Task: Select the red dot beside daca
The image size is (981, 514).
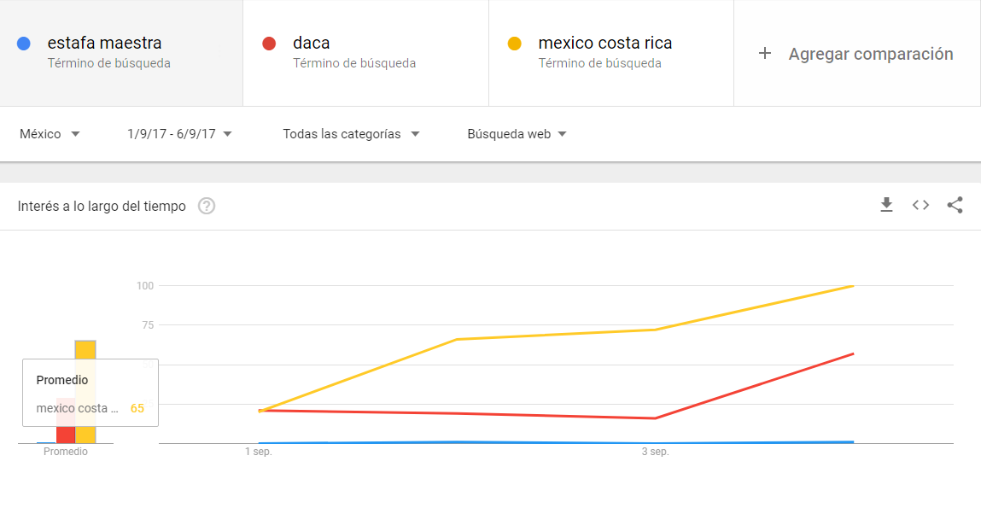Action: (269, 44)
